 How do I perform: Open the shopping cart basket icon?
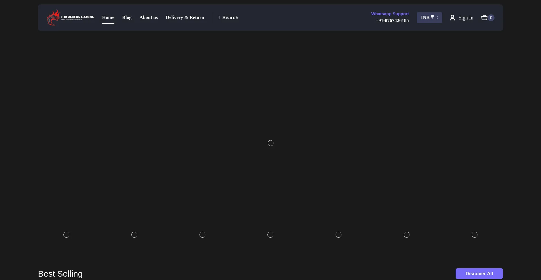click(484, 18)
